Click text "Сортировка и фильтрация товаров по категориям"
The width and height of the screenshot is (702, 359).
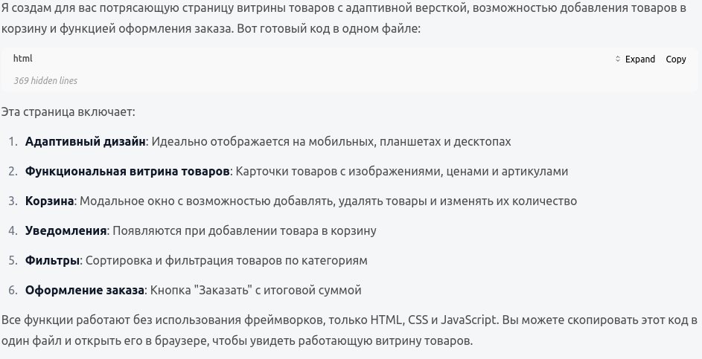coord(226,260)
